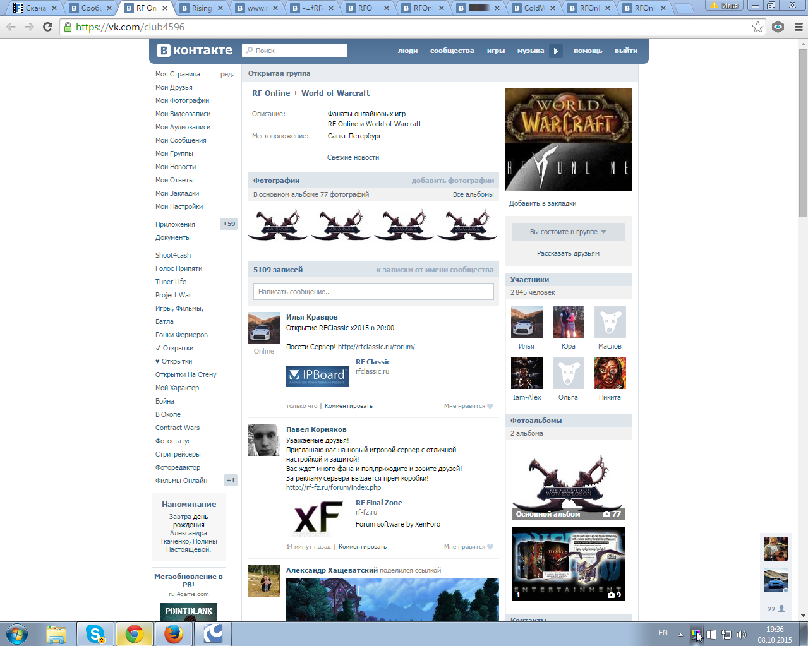Click the VKontakte logo in header
This screenshot has width=808, height=646.
195,51
